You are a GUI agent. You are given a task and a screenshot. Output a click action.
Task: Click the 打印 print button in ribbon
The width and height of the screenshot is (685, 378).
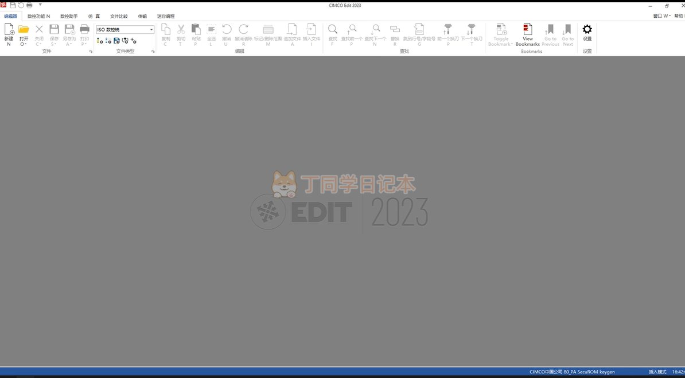click(84, 34)
